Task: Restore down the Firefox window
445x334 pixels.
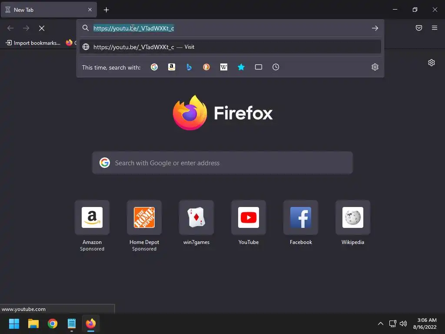Action: pos(415,10)
